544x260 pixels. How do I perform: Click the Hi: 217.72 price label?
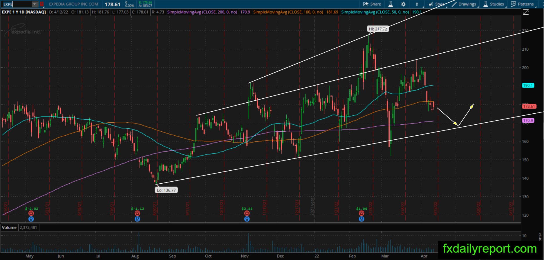(378, 29)
